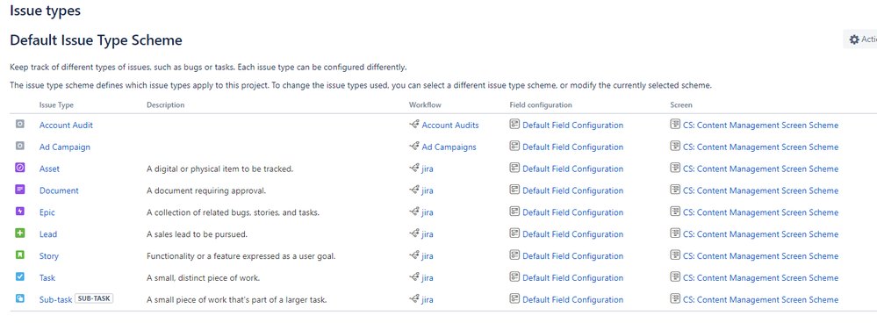Viewport: 877px width, 330px height.
Task: Click the field configuration icon in Document row
Action: 514,190
